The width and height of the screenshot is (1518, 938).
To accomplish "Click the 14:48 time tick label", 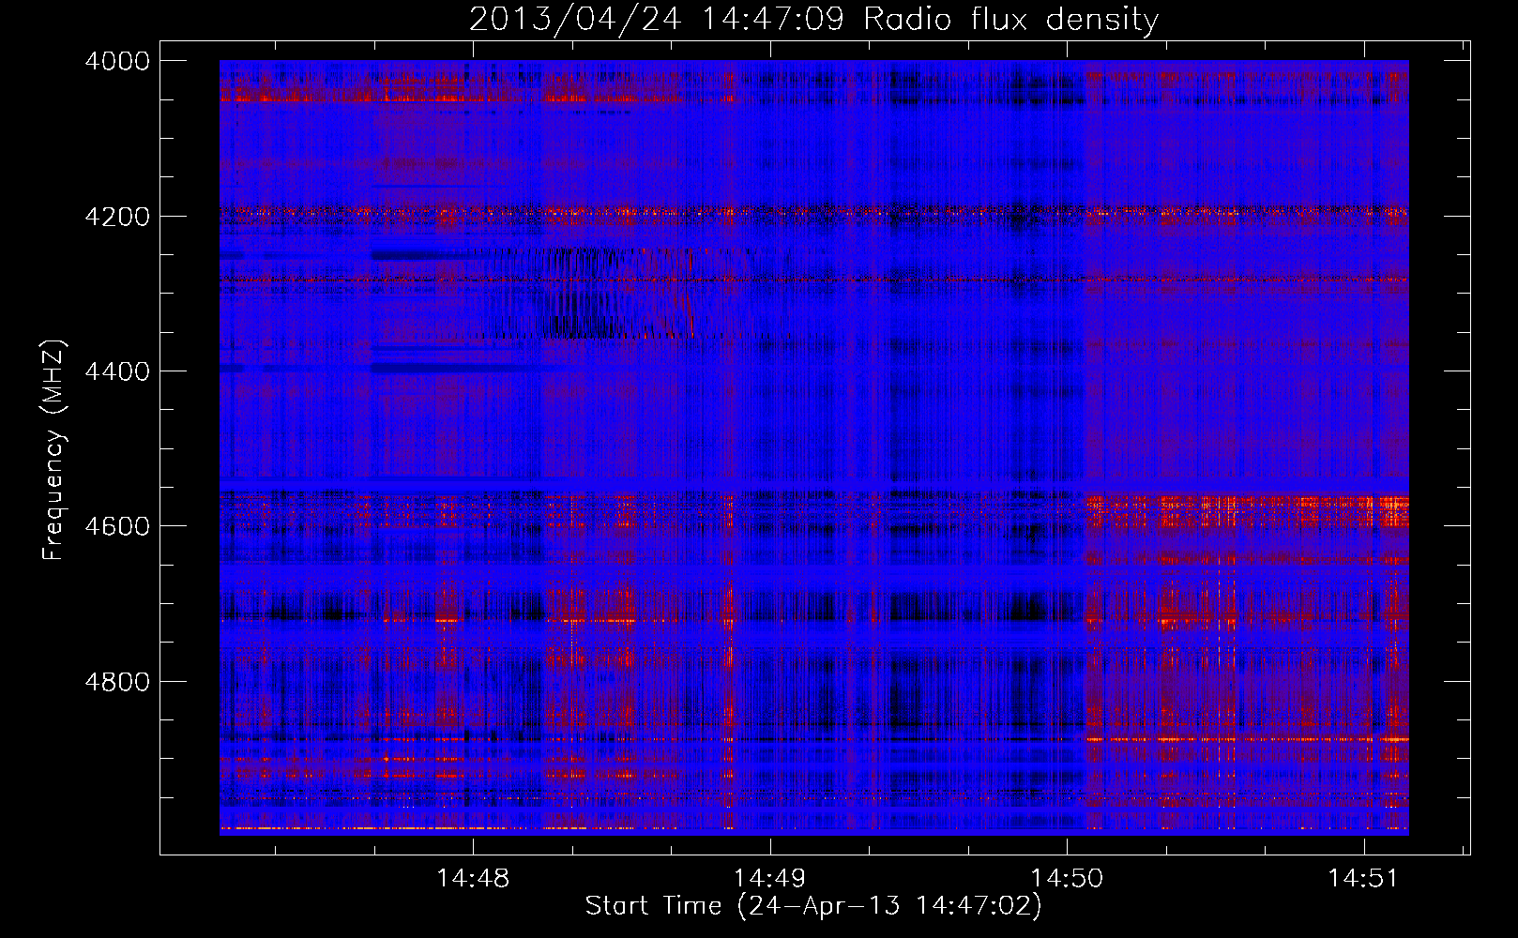I will click(473, 879).
